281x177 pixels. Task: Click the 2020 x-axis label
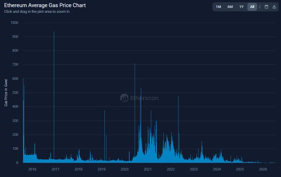pyautogui.click(x=124, y=169)
